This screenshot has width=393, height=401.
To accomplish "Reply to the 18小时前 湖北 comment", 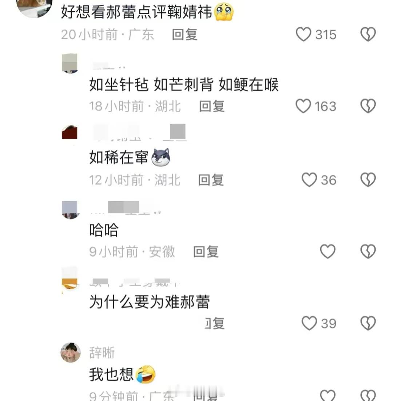I will pyautogui.click(x=212, y=106).
